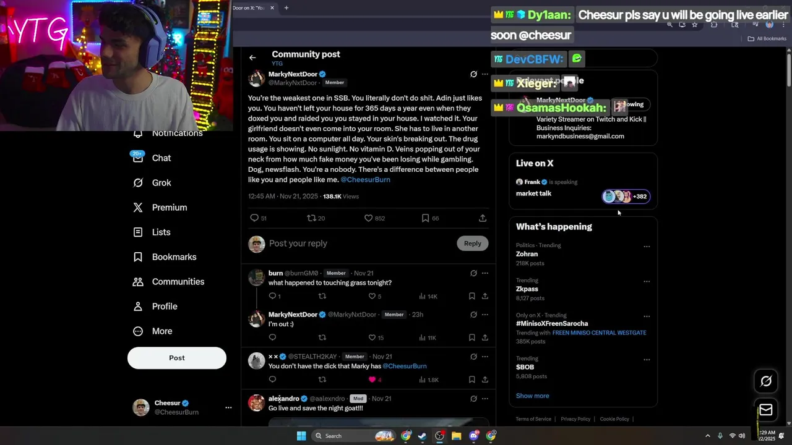Open @CheesurBurn mention in main post
The height and width of the screenshot is (445, 792).
(366, 179)
